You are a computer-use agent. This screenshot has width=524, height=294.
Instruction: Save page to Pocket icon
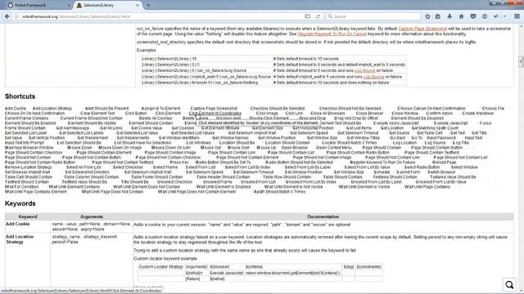click(x=473, y=16)
